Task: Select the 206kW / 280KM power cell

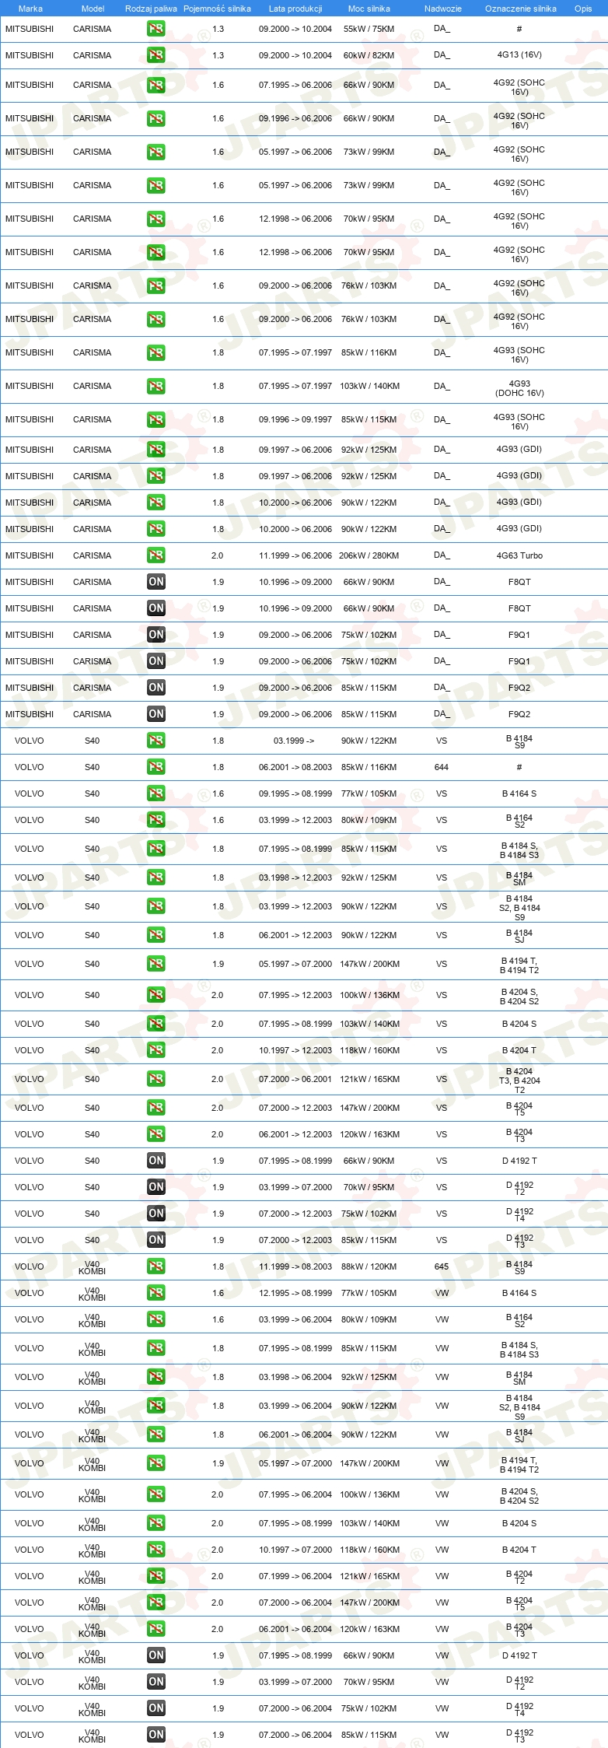Action: [369, 555]
